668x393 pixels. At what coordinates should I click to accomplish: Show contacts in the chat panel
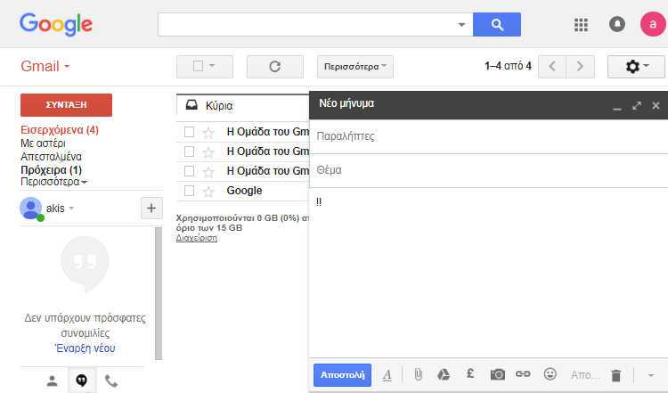(52, 381)
